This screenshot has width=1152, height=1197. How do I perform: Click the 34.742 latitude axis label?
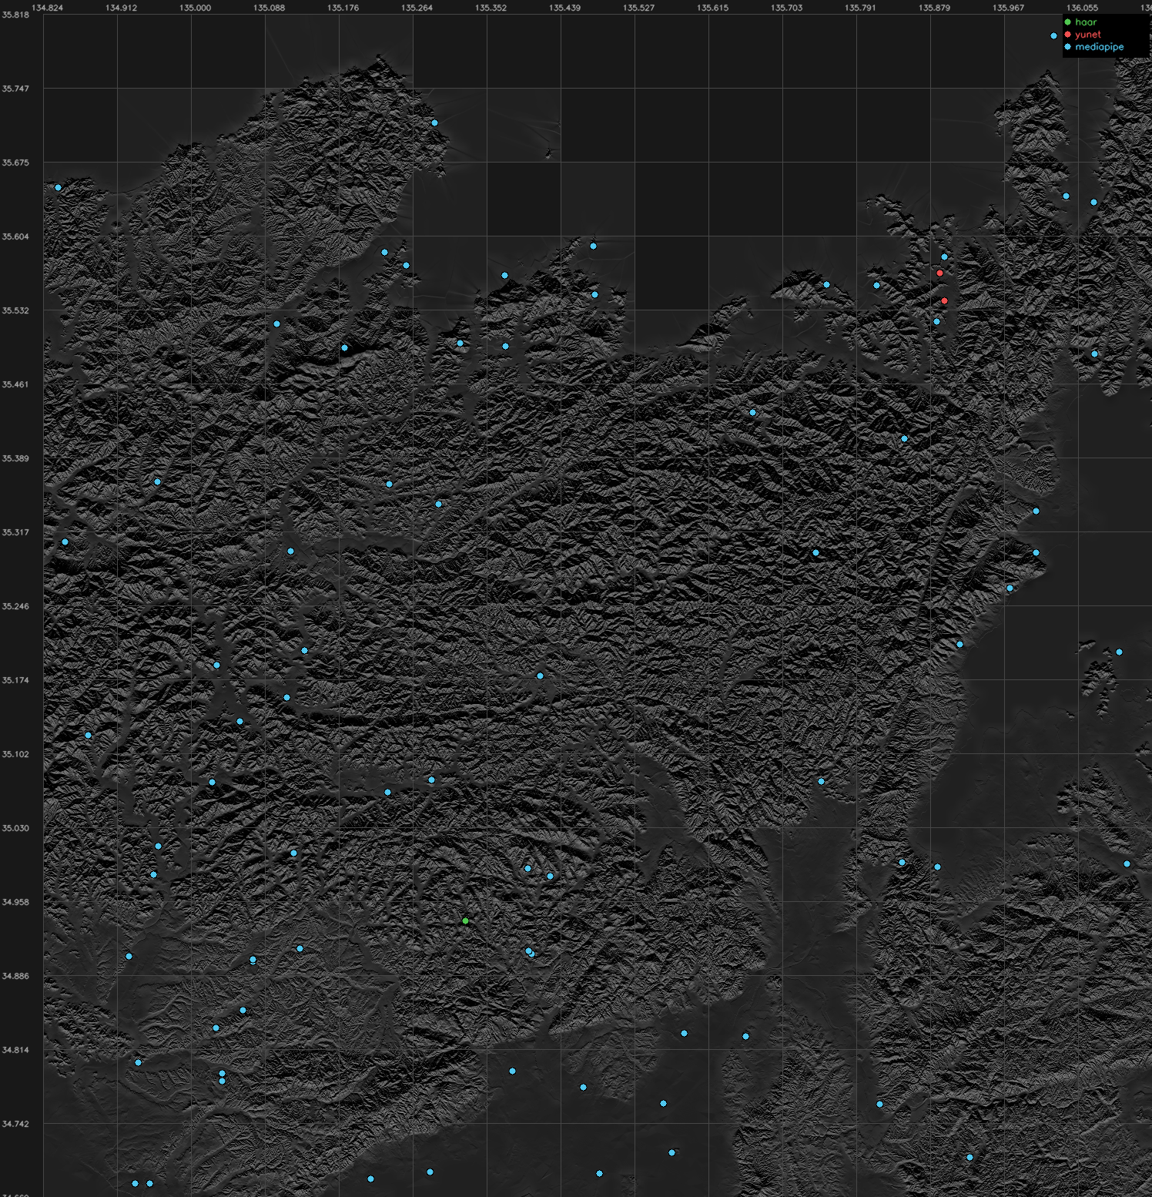pos(15,1124)
